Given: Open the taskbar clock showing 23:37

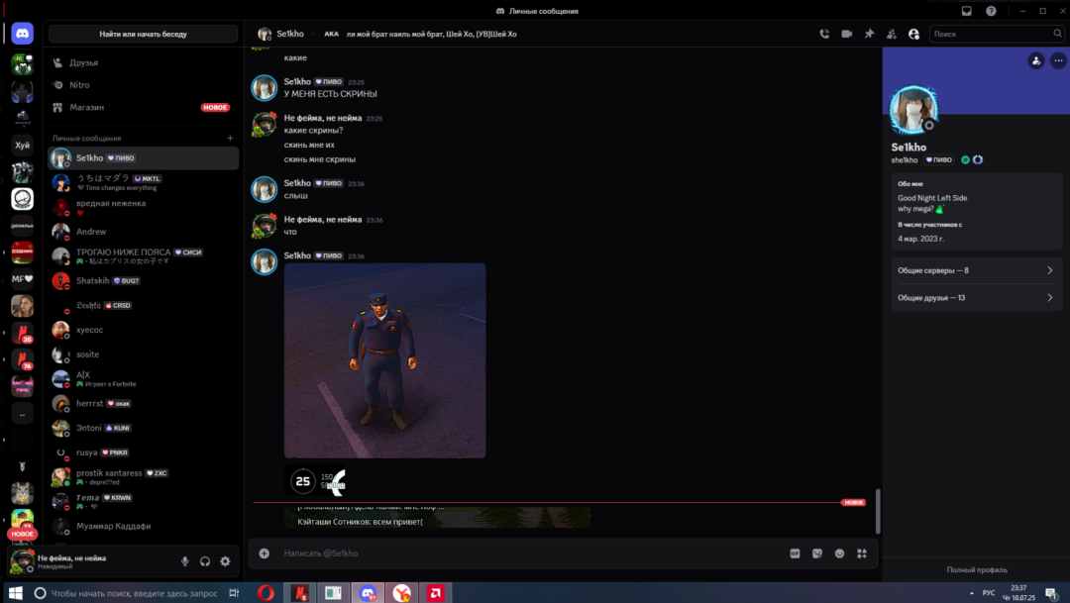Looking at the screenshot, I should pos(1018,593).
